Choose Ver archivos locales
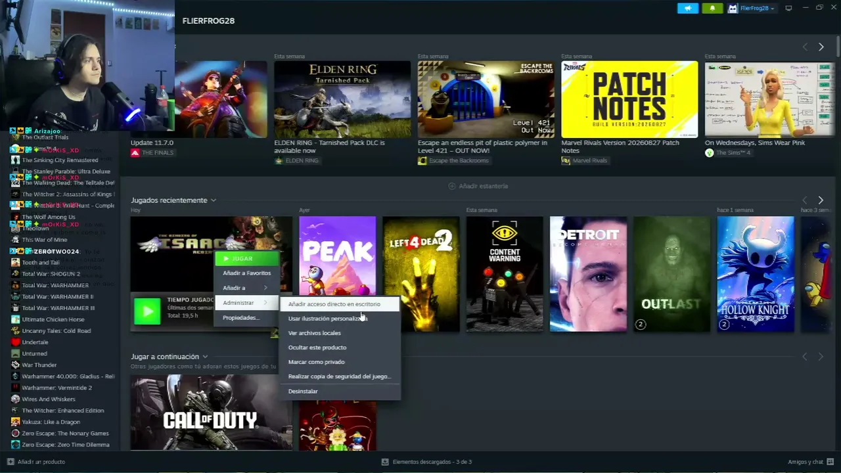 339,333
